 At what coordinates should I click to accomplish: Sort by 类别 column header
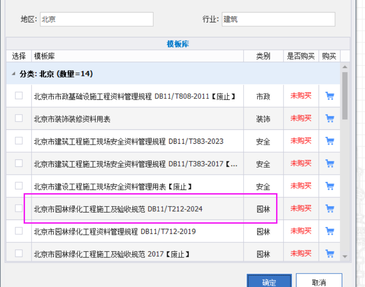pos(263,56)
